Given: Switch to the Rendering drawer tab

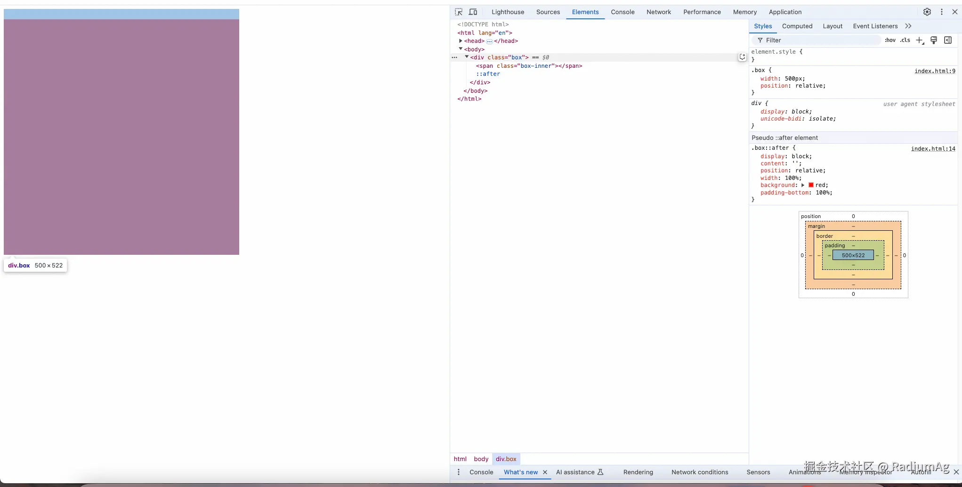Looking at the screenshot, I should click(x=638, y=472).
